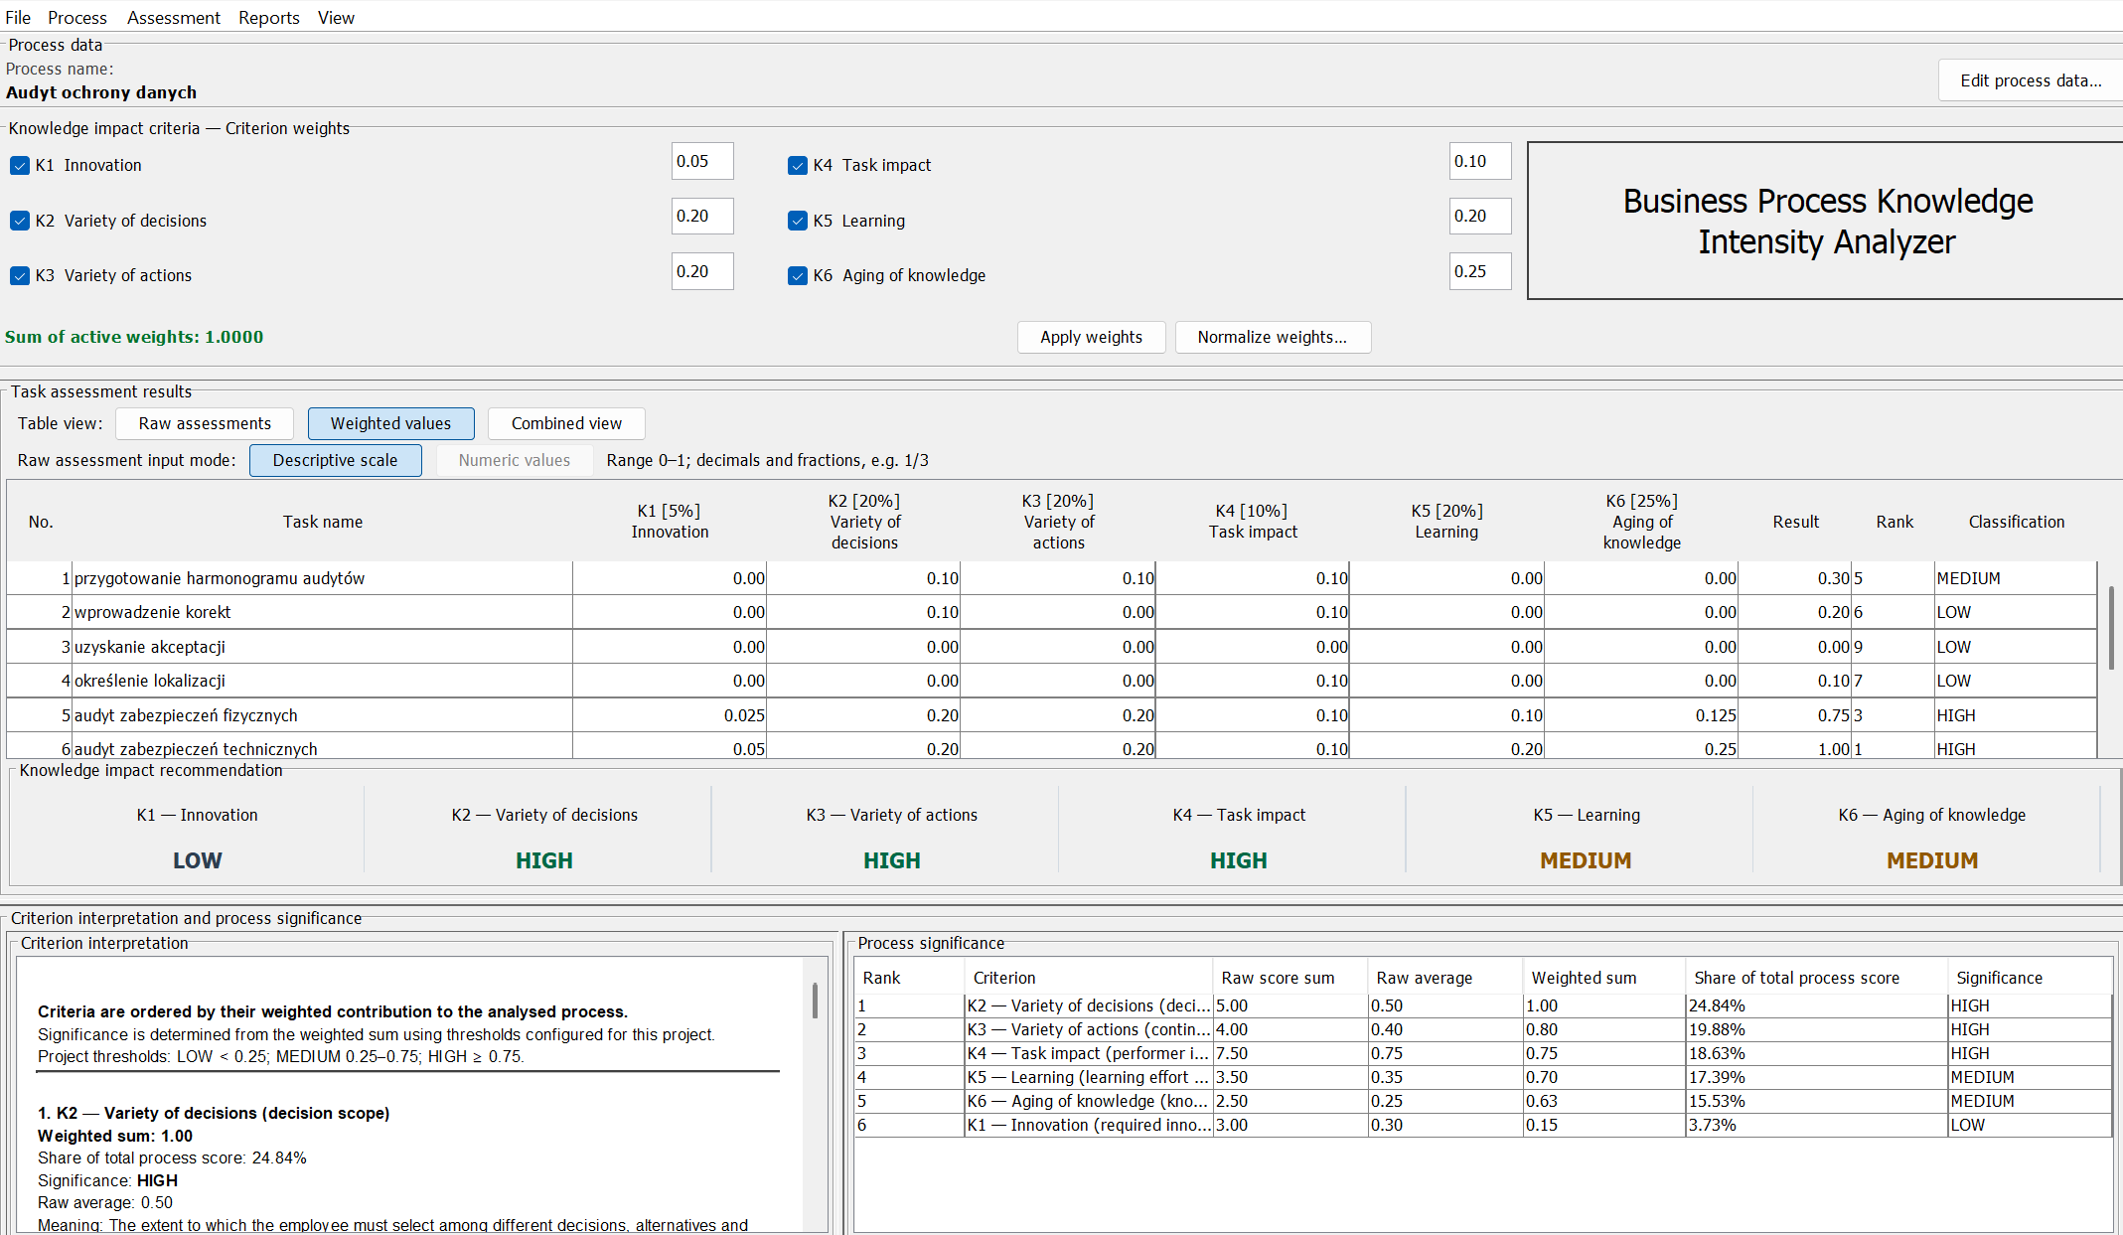
Task: Click the Raw score sum column header
Action: [1290, 978]
